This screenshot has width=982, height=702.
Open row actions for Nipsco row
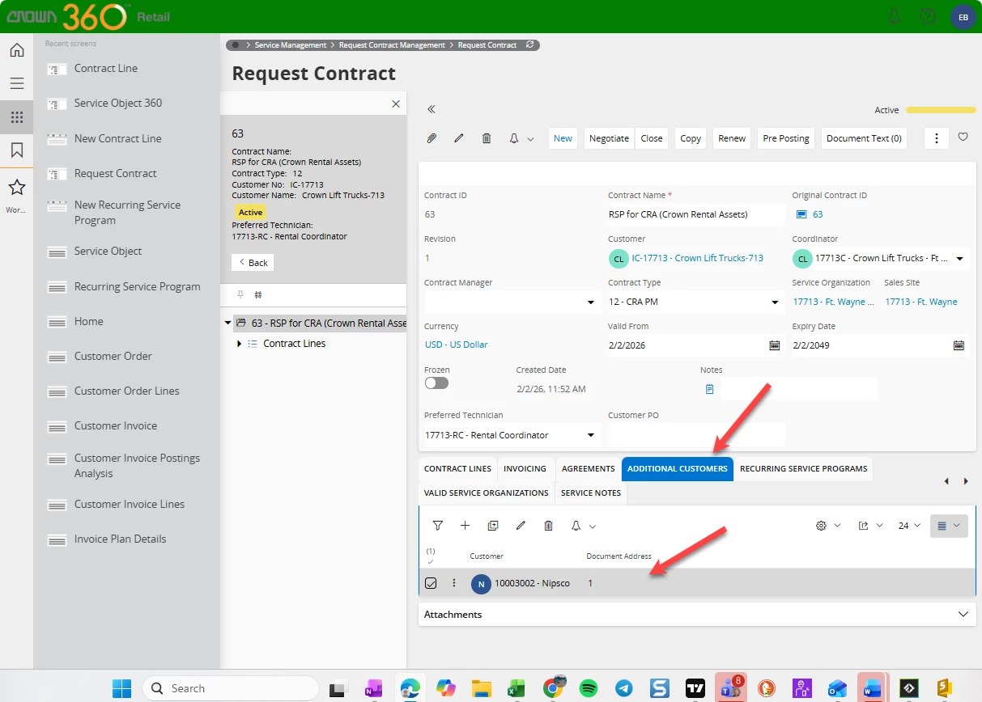point(454,583)
